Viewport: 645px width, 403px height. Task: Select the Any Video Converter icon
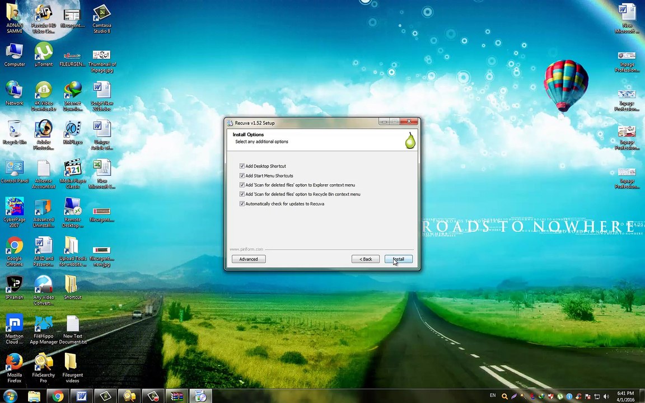(44, 290)
